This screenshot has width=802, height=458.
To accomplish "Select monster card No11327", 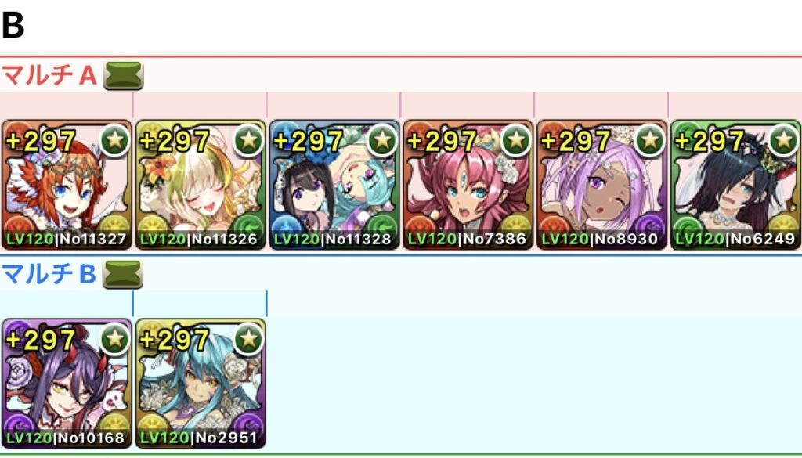I will (x=67, y=185).
